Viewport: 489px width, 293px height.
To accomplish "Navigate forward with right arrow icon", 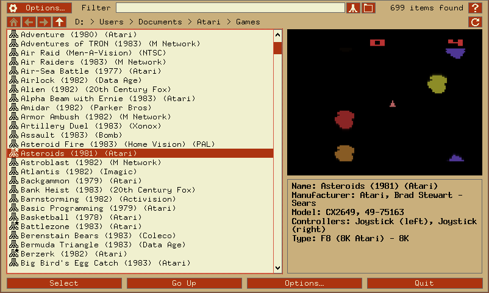I will 44,22.
